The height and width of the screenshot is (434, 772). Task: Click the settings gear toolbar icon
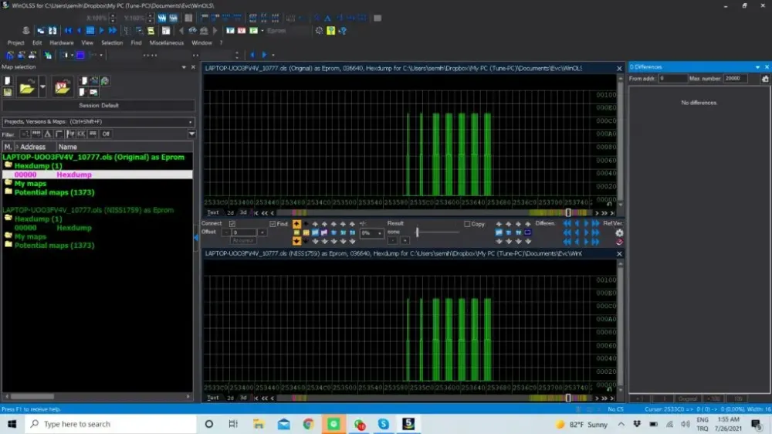point(319,31)
